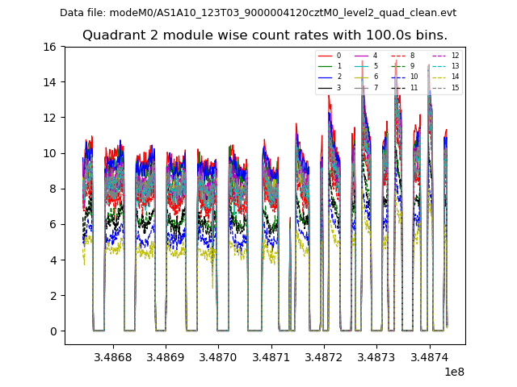This screenshot has width=517, height=387.
Task: Select legend label for module 13
Action: [456, 66]
